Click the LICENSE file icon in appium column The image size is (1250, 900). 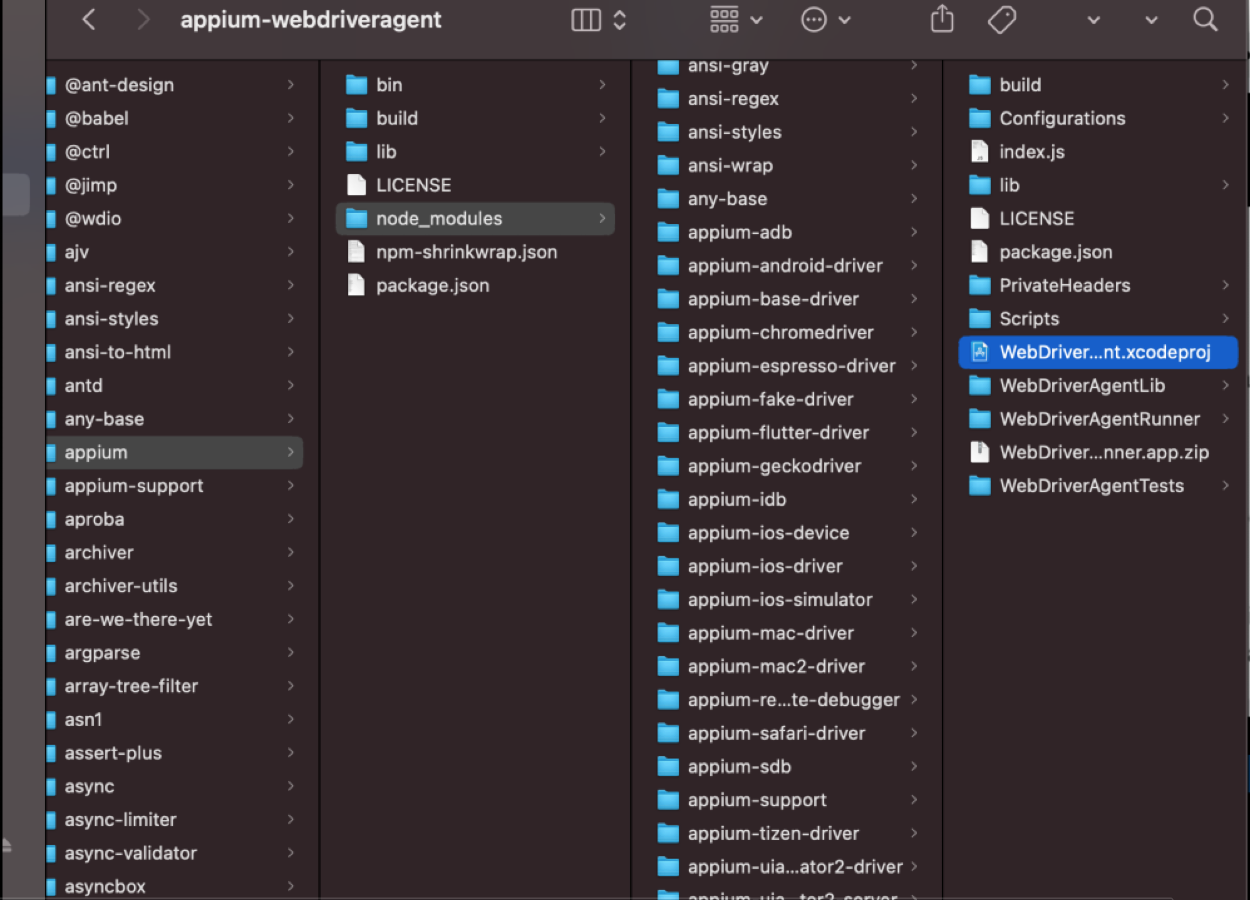coord(356,185)
